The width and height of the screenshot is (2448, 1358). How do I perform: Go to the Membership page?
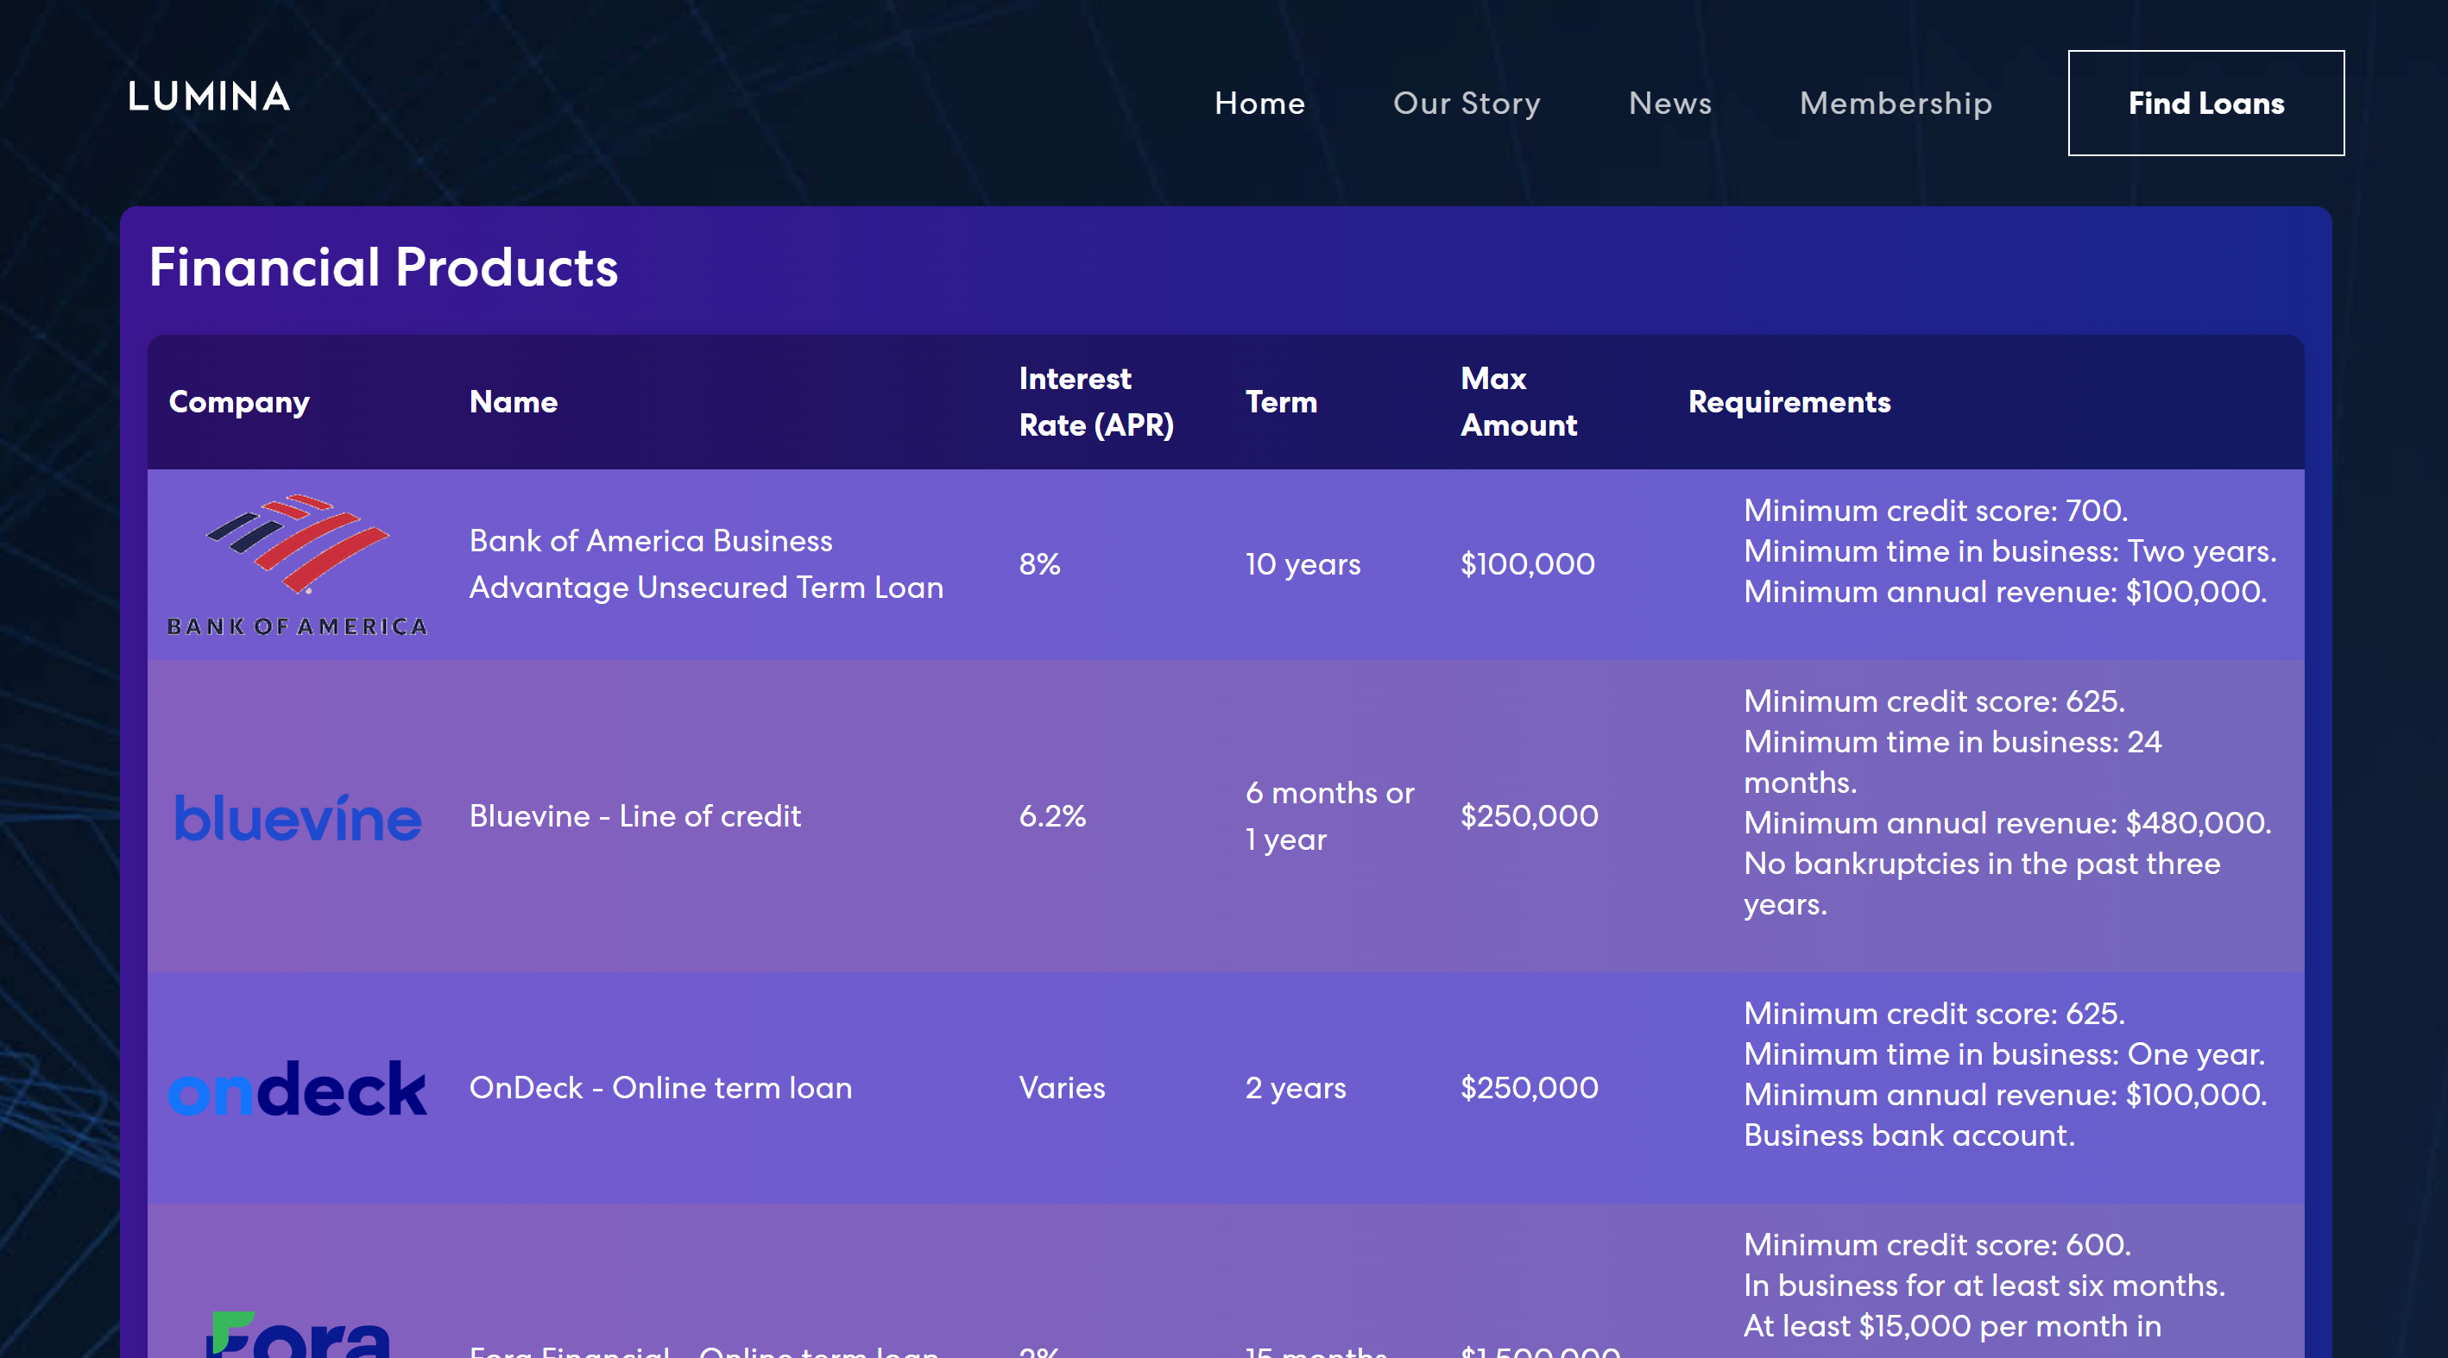[x=1896, y=103]
